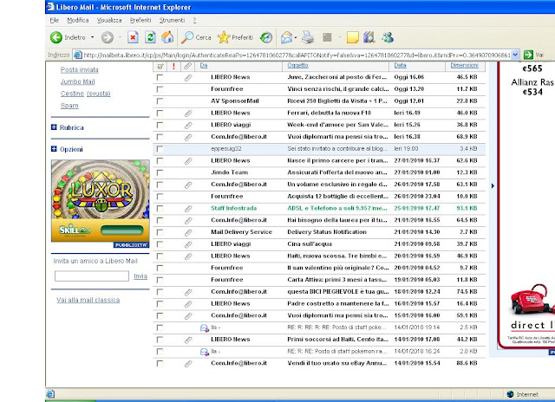Click the Luxor game ad banner
This screenshot has height=402, width=555.
(x=101, y=201)
